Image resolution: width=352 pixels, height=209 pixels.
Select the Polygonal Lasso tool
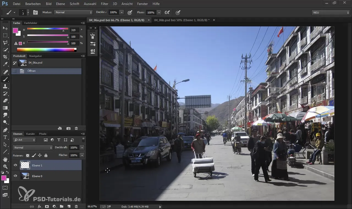point(5,43)
